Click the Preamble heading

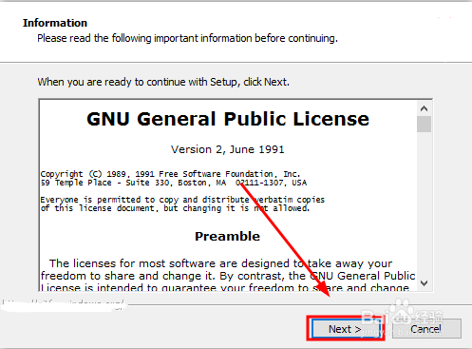click(227, 236)
